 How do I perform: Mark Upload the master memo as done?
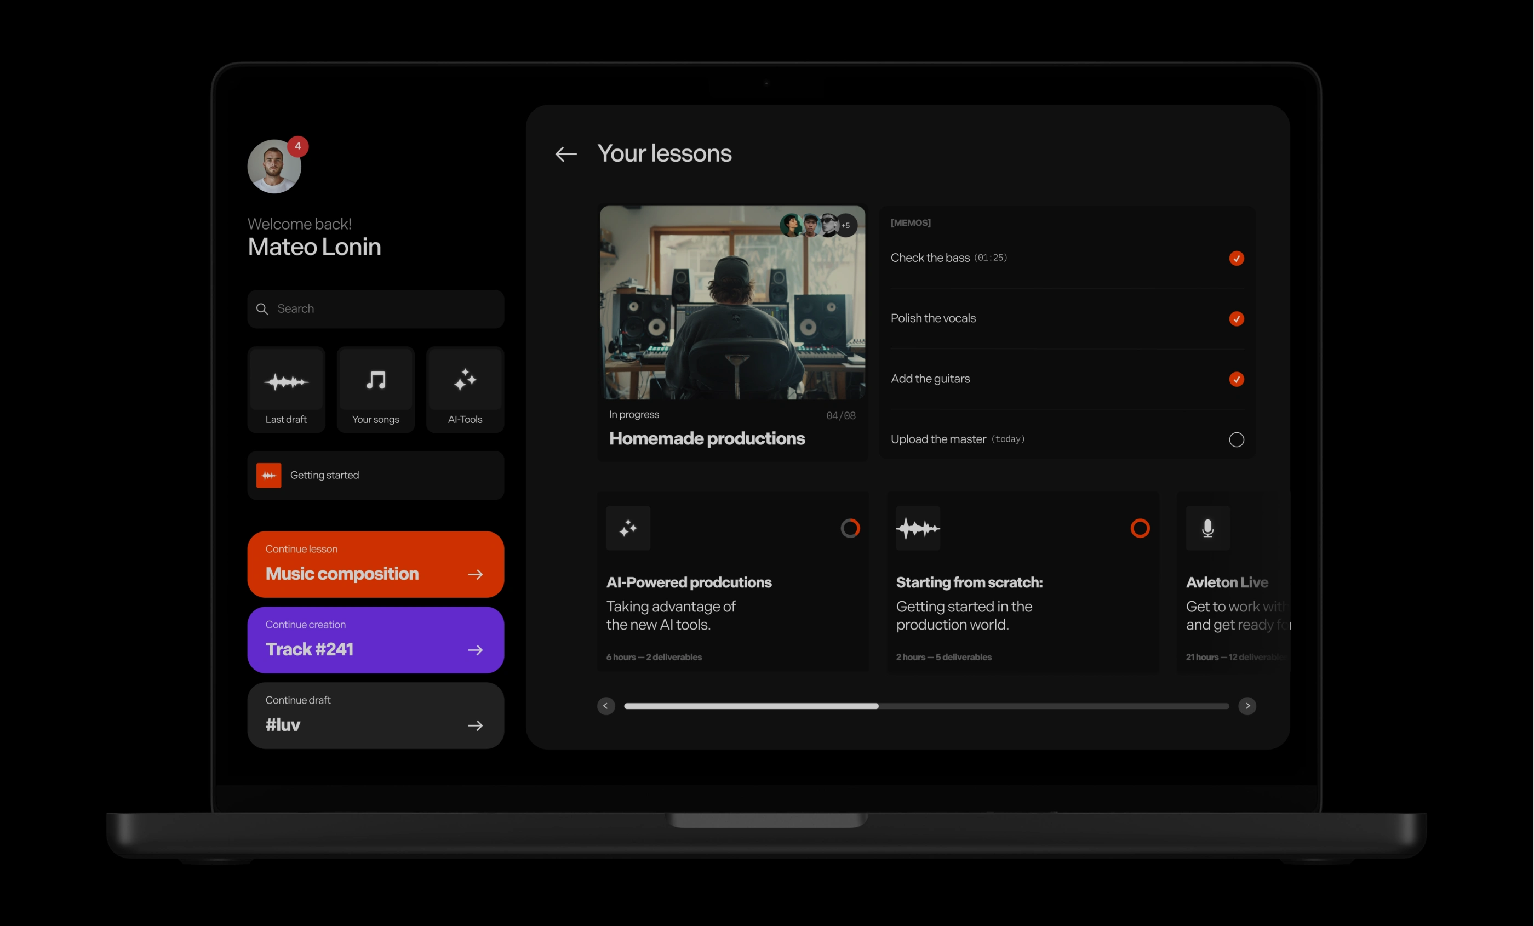tap(1236, 439)
